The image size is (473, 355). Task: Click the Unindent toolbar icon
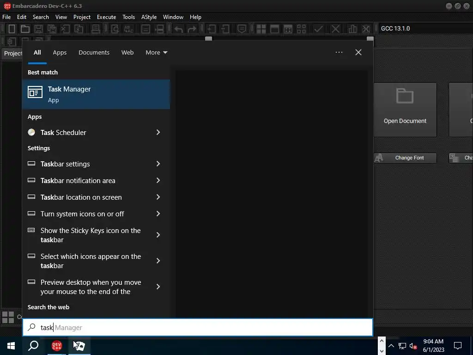[225, 29]
